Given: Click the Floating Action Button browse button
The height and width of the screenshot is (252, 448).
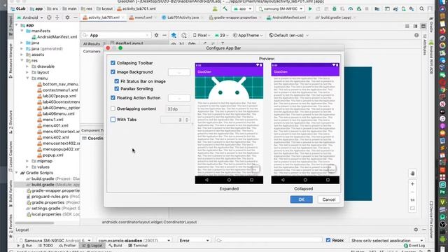Looking at the screenshot, I should [x=179, y=98].
